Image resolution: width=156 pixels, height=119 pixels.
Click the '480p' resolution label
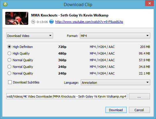tap(62, 53)
